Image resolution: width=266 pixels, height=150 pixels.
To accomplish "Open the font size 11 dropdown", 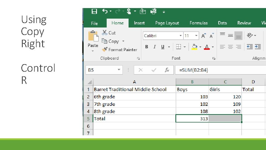I will pos(196,36).
